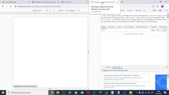This screenshot has width=169, height=95.
Task: Show hidden system tray icons
Action: click(x=137, y=93)
